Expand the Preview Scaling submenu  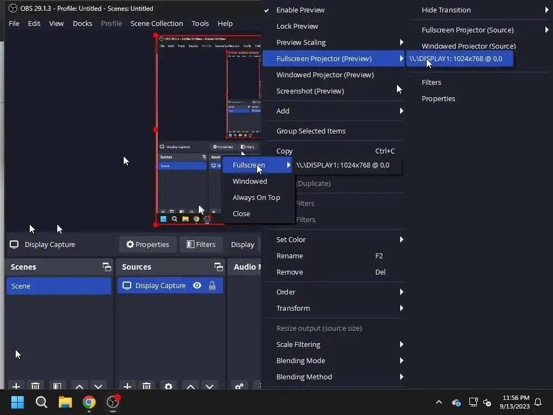click(334, 42)
